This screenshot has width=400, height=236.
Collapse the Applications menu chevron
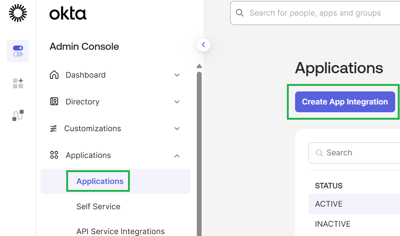click(x=177, y=155)
